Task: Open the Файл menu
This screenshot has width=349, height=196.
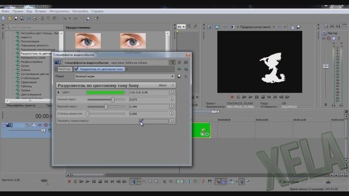Action: [5, 11]
